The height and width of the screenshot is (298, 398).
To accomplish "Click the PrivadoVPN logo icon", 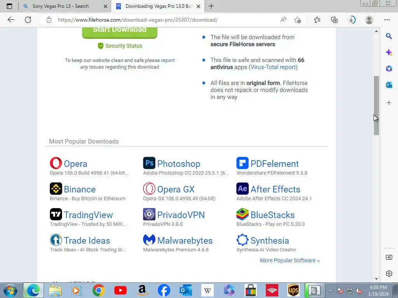I will 149,214.
